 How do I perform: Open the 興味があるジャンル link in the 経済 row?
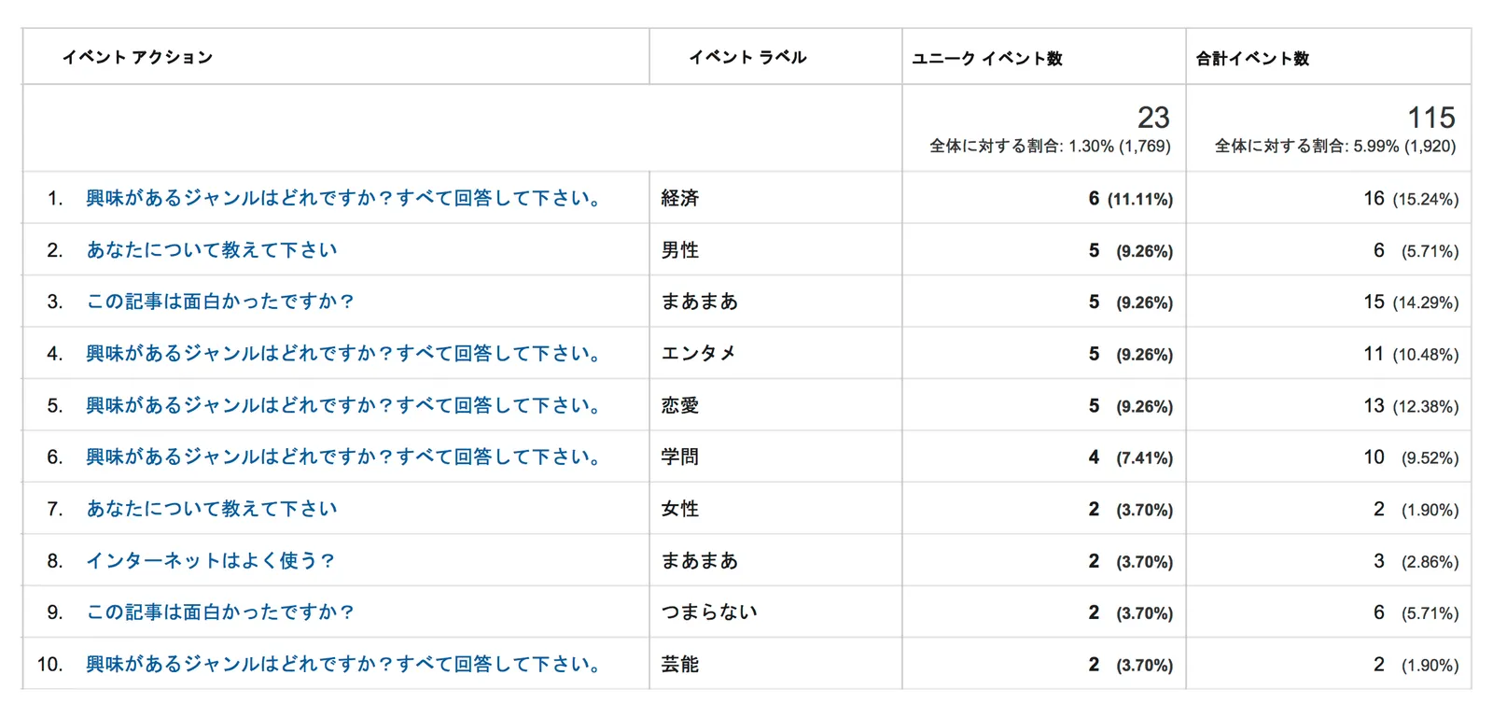pos(343,198)
